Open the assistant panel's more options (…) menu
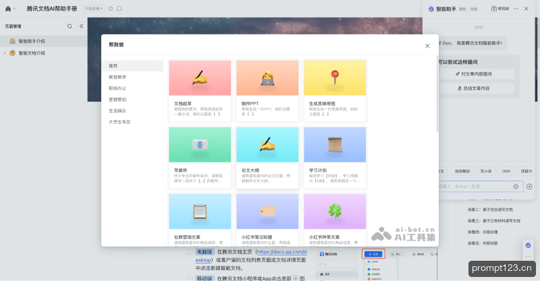Image resolution: width=540 pixels, height=281 pixels. pyautogui.click(x=516, y=9)
